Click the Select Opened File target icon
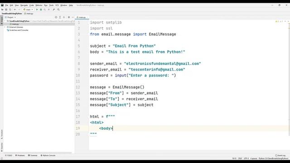Image resolution: width=290 pixels, height=163 pixels. tap(56, 17)
